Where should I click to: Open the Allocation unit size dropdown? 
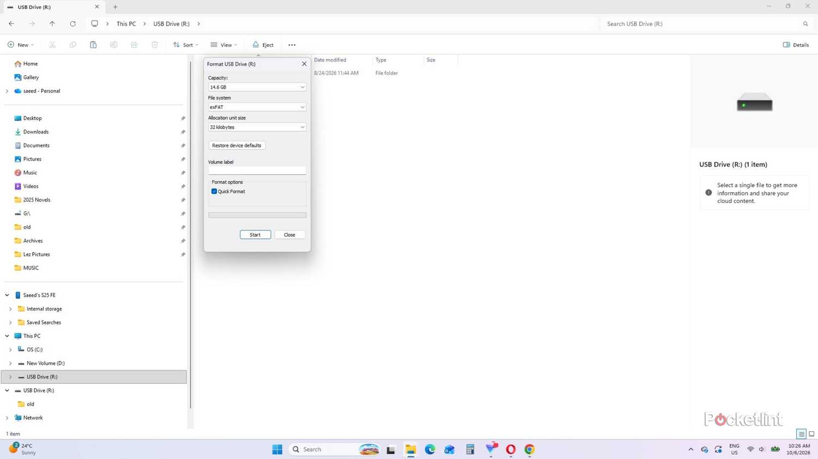257,127
